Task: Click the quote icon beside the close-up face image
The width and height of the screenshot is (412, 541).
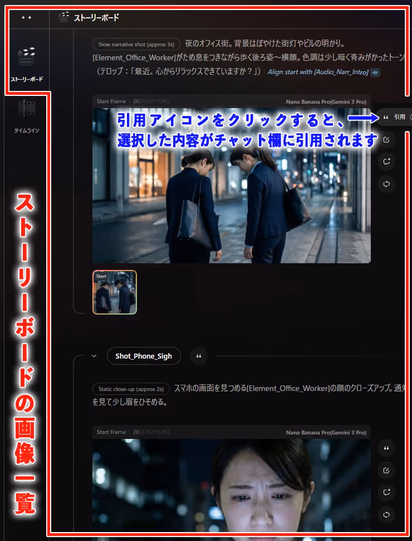Action: [x=386, y=448]
